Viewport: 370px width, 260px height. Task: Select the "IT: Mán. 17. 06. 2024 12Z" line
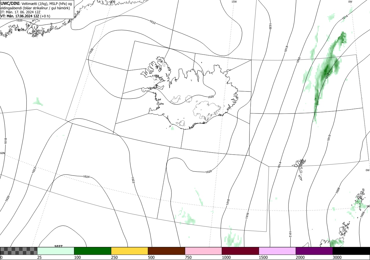[x=20, y=12]
